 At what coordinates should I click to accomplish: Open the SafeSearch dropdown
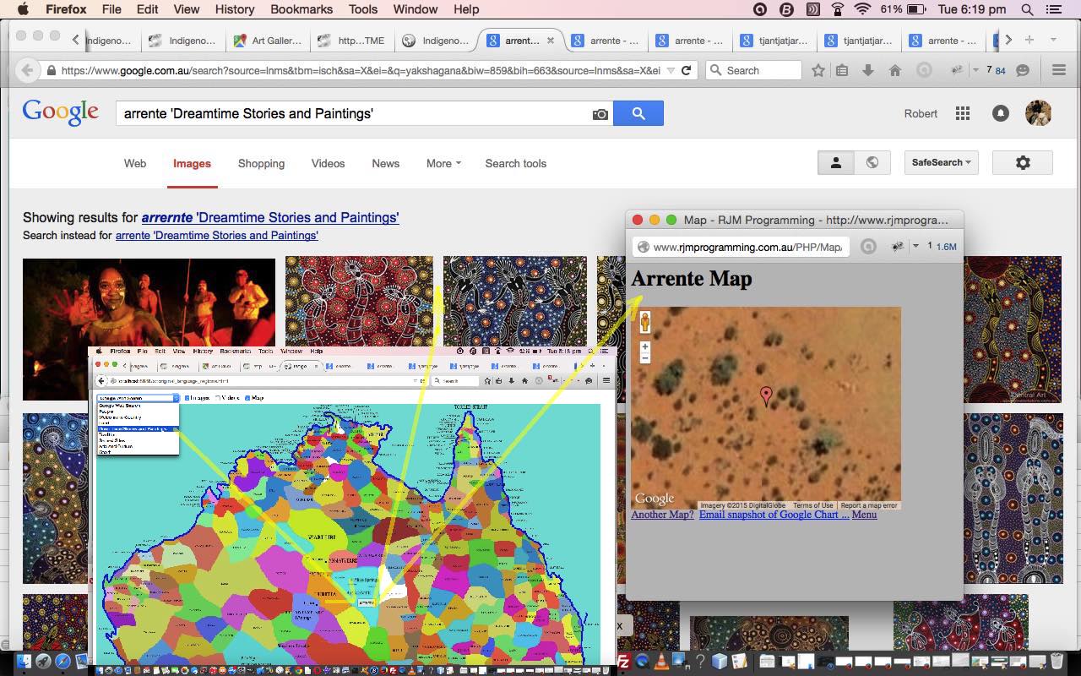click(941, 162)
